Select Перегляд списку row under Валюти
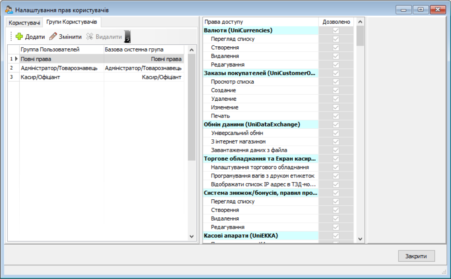Image resolution: width=451 pixels, height=279 pixels. pyautogui.click(x=261, y=39)
